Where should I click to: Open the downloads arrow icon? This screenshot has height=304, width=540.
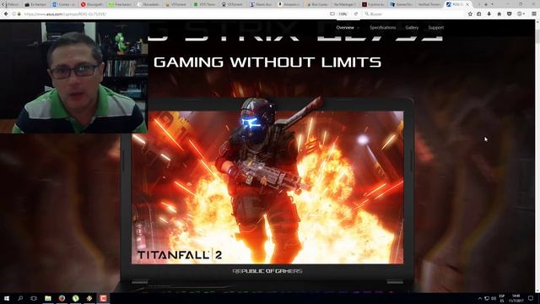(x=489, y=14)
